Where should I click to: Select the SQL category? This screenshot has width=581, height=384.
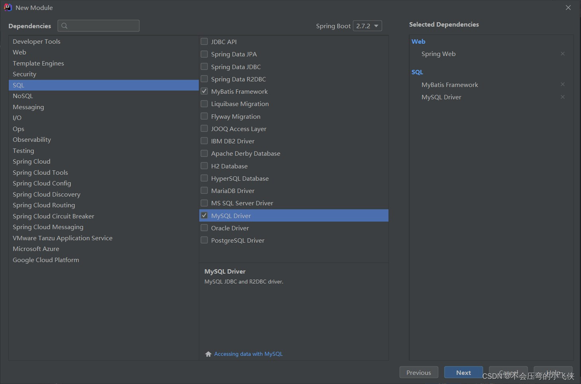tap(104, 85)
